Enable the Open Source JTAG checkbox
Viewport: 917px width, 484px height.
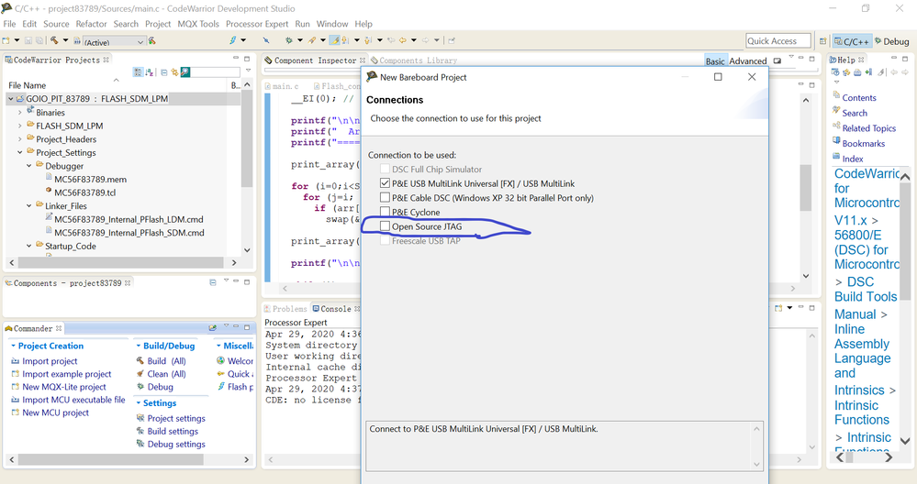(x=386, y=226)
